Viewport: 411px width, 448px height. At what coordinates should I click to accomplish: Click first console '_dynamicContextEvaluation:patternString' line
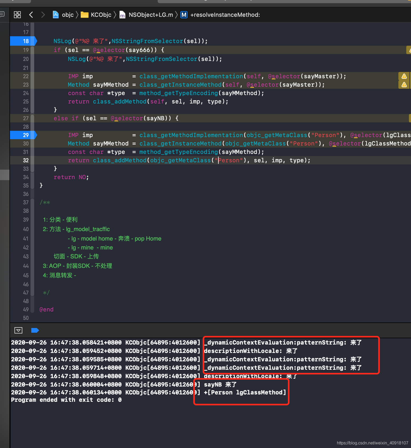point(283,342)
